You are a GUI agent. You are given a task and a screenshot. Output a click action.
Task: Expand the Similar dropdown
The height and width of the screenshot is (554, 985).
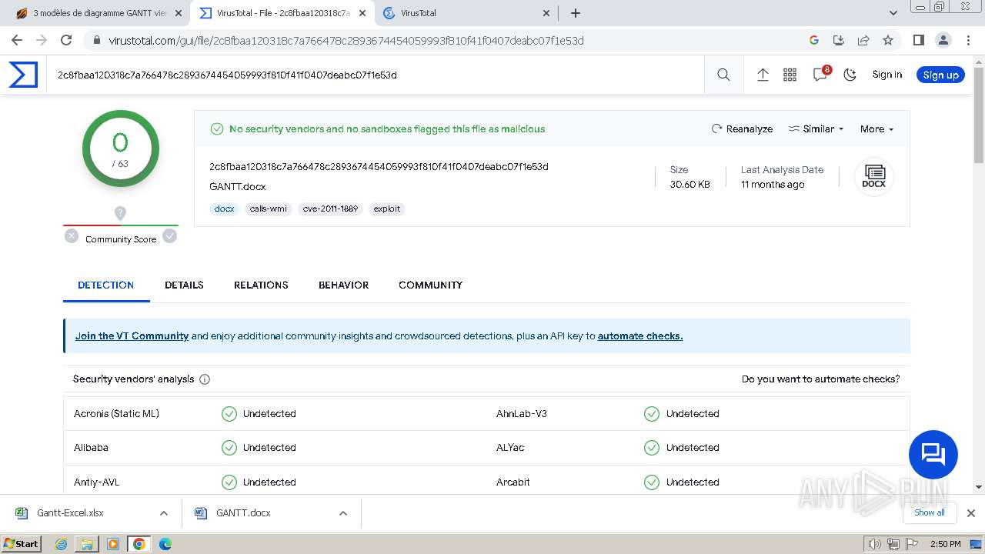click(x=816, y=129)
